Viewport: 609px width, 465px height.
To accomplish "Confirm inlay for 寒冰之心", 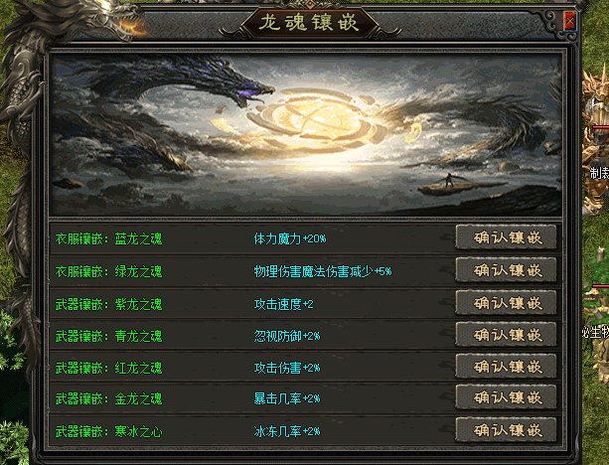I will click(x=506, y=429).
